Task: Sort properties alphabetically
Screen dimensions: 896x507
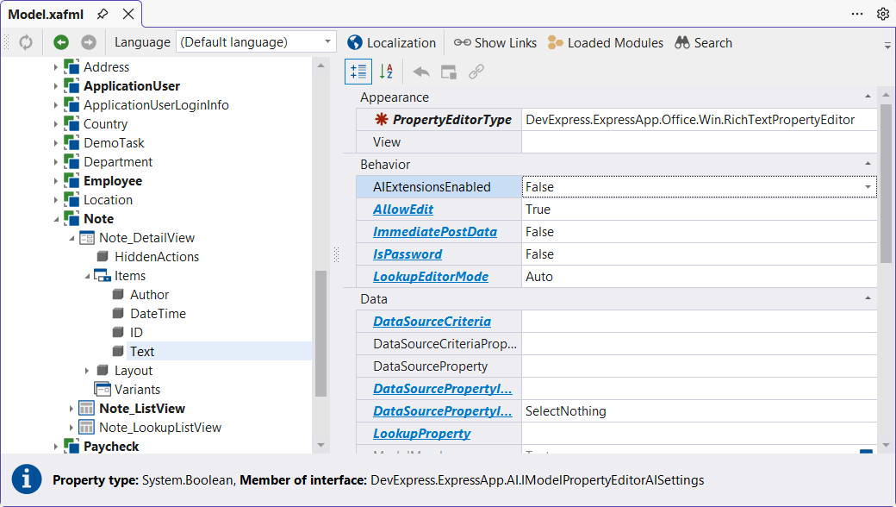Action: point(386,72)
